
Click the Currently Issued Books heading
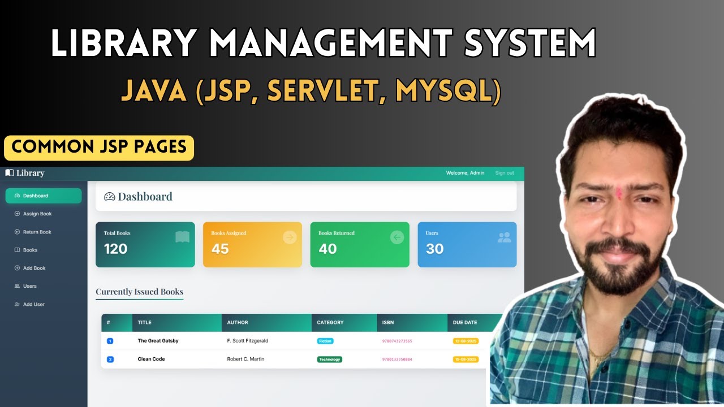[x=139, y=292]
